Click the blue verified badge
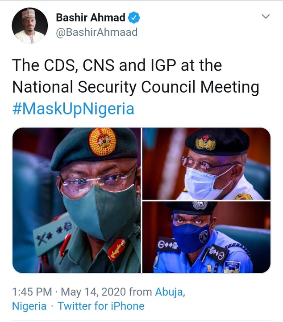This screenshot has height=322, width=283. [x=134, y=18]
